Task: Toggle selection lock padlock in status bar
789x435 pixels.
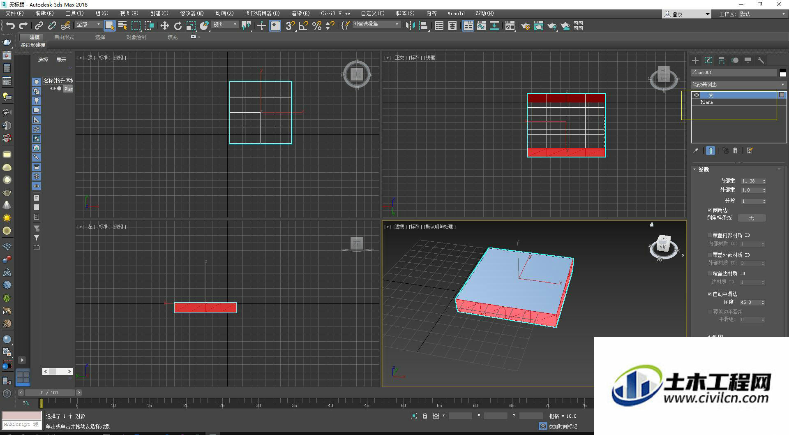Action: click(425, 416)
